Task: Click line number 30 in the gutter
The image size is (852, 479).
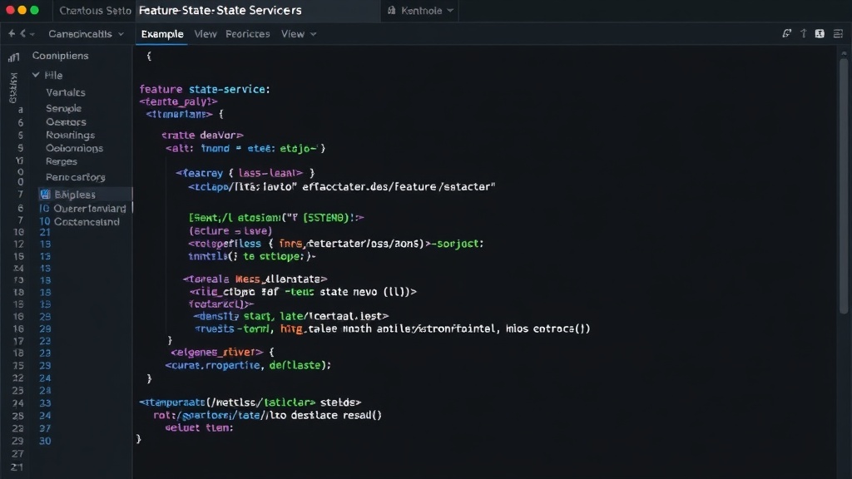Action: [45, 441]
